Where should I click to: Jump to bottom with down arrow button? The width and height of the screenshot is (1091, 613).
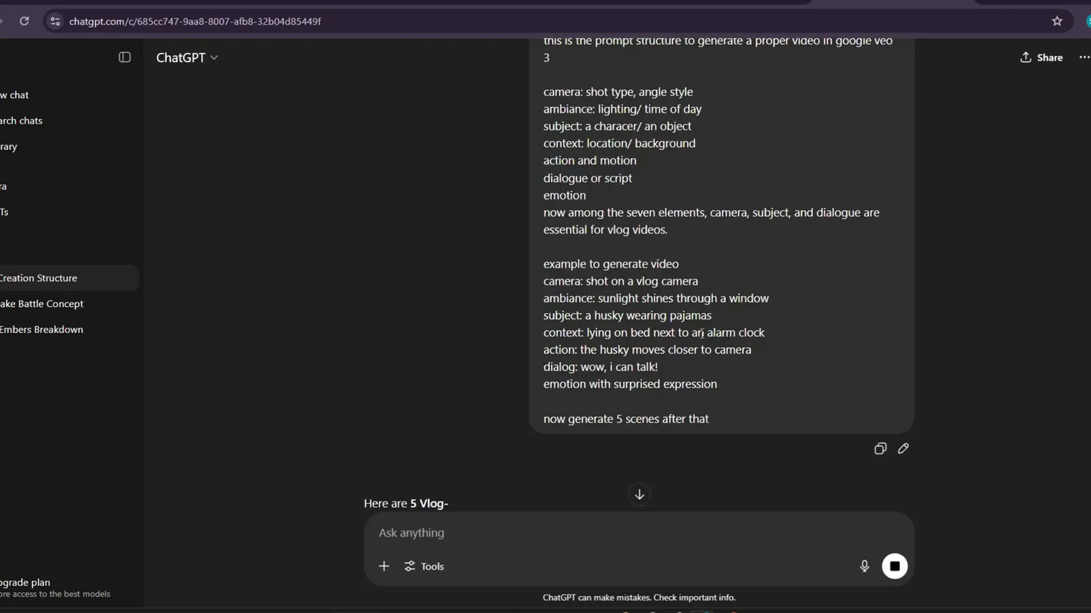[639, 494]
